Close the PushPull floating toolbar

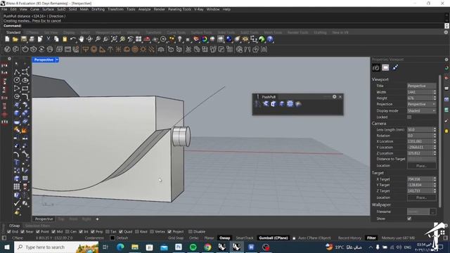point(340,97)
